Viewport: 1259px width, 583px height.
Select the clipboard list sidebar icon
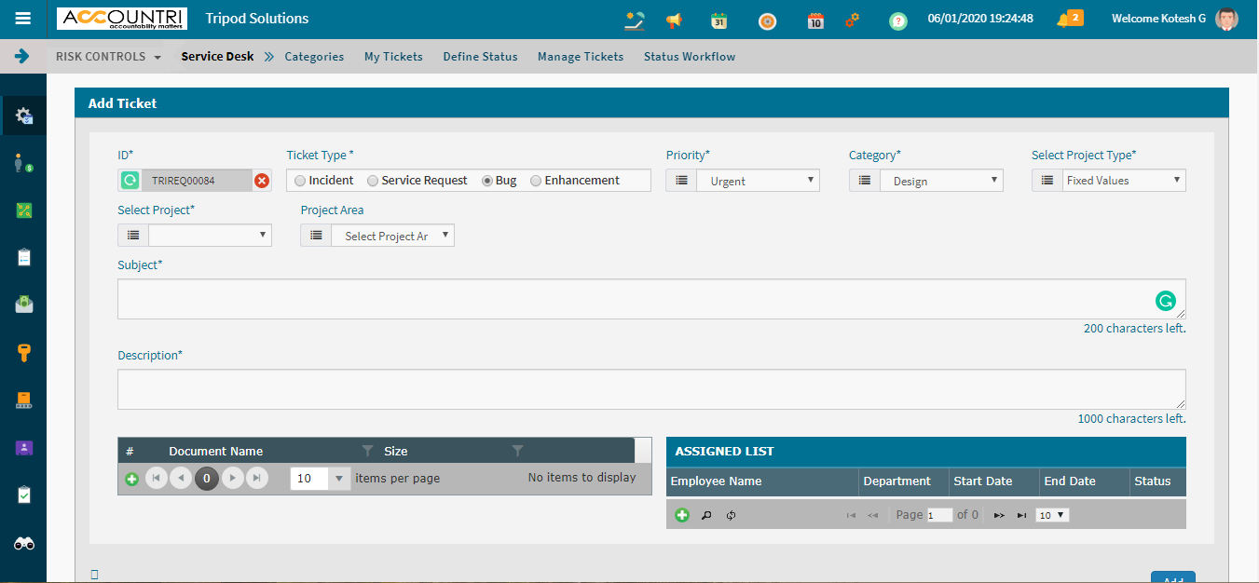(24, 257)
